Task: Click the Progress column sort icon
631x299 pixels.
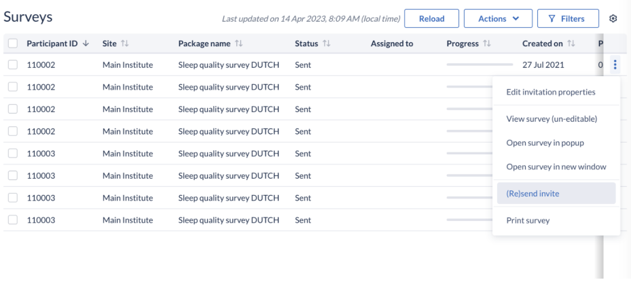Action: click(487, 43)
